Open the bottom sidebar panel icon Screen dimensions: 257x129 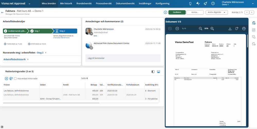[x=254, y=44]
